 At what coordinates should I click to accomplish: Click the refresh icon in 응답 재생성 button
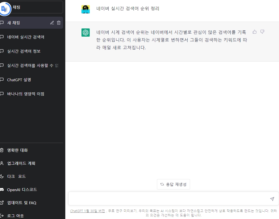(162, 184)
